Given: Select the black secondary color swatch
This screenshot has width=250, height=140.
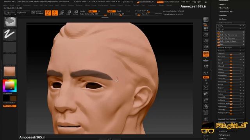Looking at the screenshot, I should pyautogui.click(x=6, y=98).
